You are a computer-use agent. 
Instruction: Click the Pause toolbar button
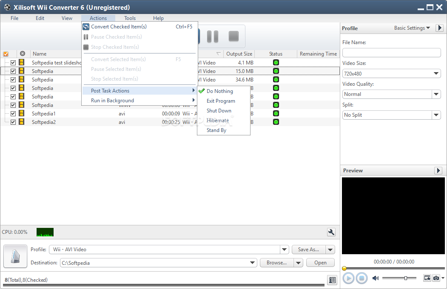tap(213, 36)
